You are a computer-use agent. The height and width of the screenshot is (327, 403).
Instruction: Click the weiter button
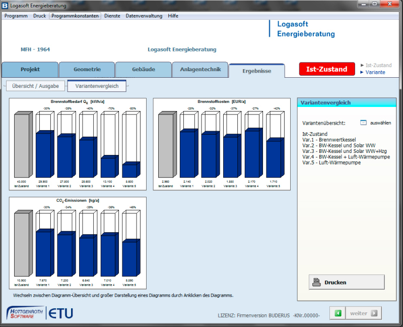[x=363, y=313]
